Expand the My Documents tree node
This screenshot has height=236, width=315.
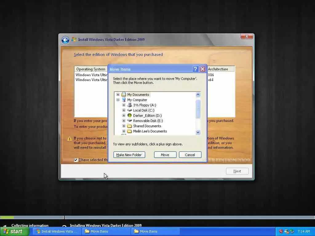[x=118, y=95]
